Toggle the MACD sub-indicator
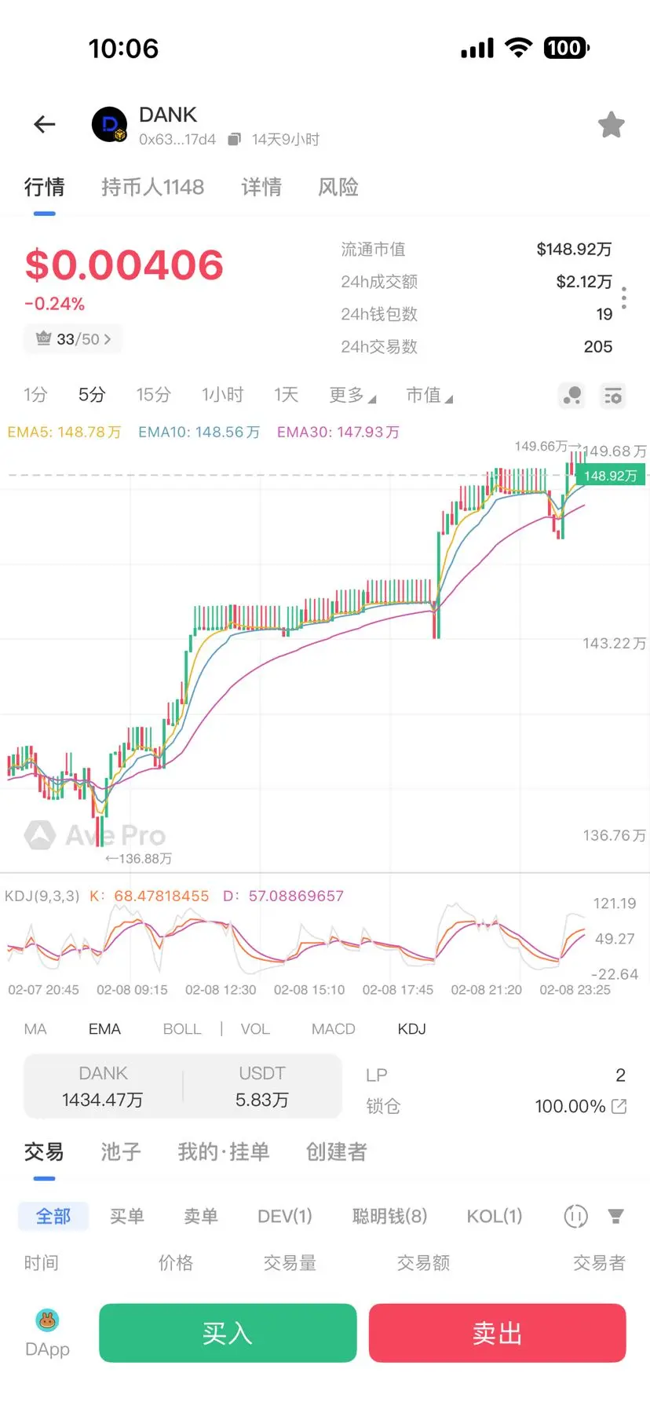Image resolution: width=650 pixels, height=1413 pixels. [334, 1029]
